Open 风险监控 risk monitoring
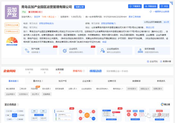Viewport: 175px width, 123px height. 150,6
